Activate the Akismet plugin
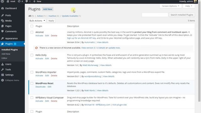The image size is (201, 113). [39, 35]
